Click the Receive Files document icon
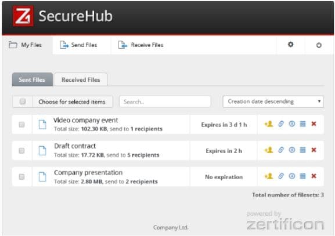The image size is (335, 236). pyautogui.click(x=123, y=45)
